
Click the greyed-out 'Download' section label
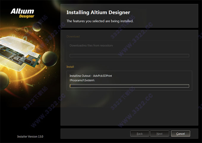pyautogui.click(x=73, y=37)
